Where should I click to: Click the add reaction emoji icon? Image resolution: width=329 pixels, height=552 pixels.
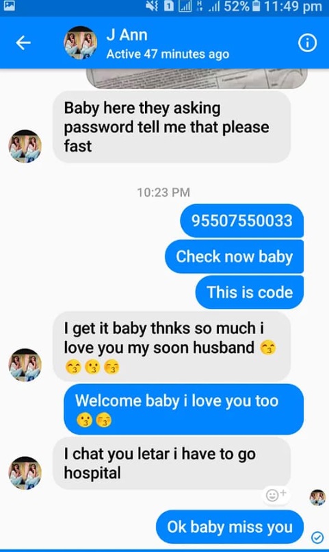(276, 494)
